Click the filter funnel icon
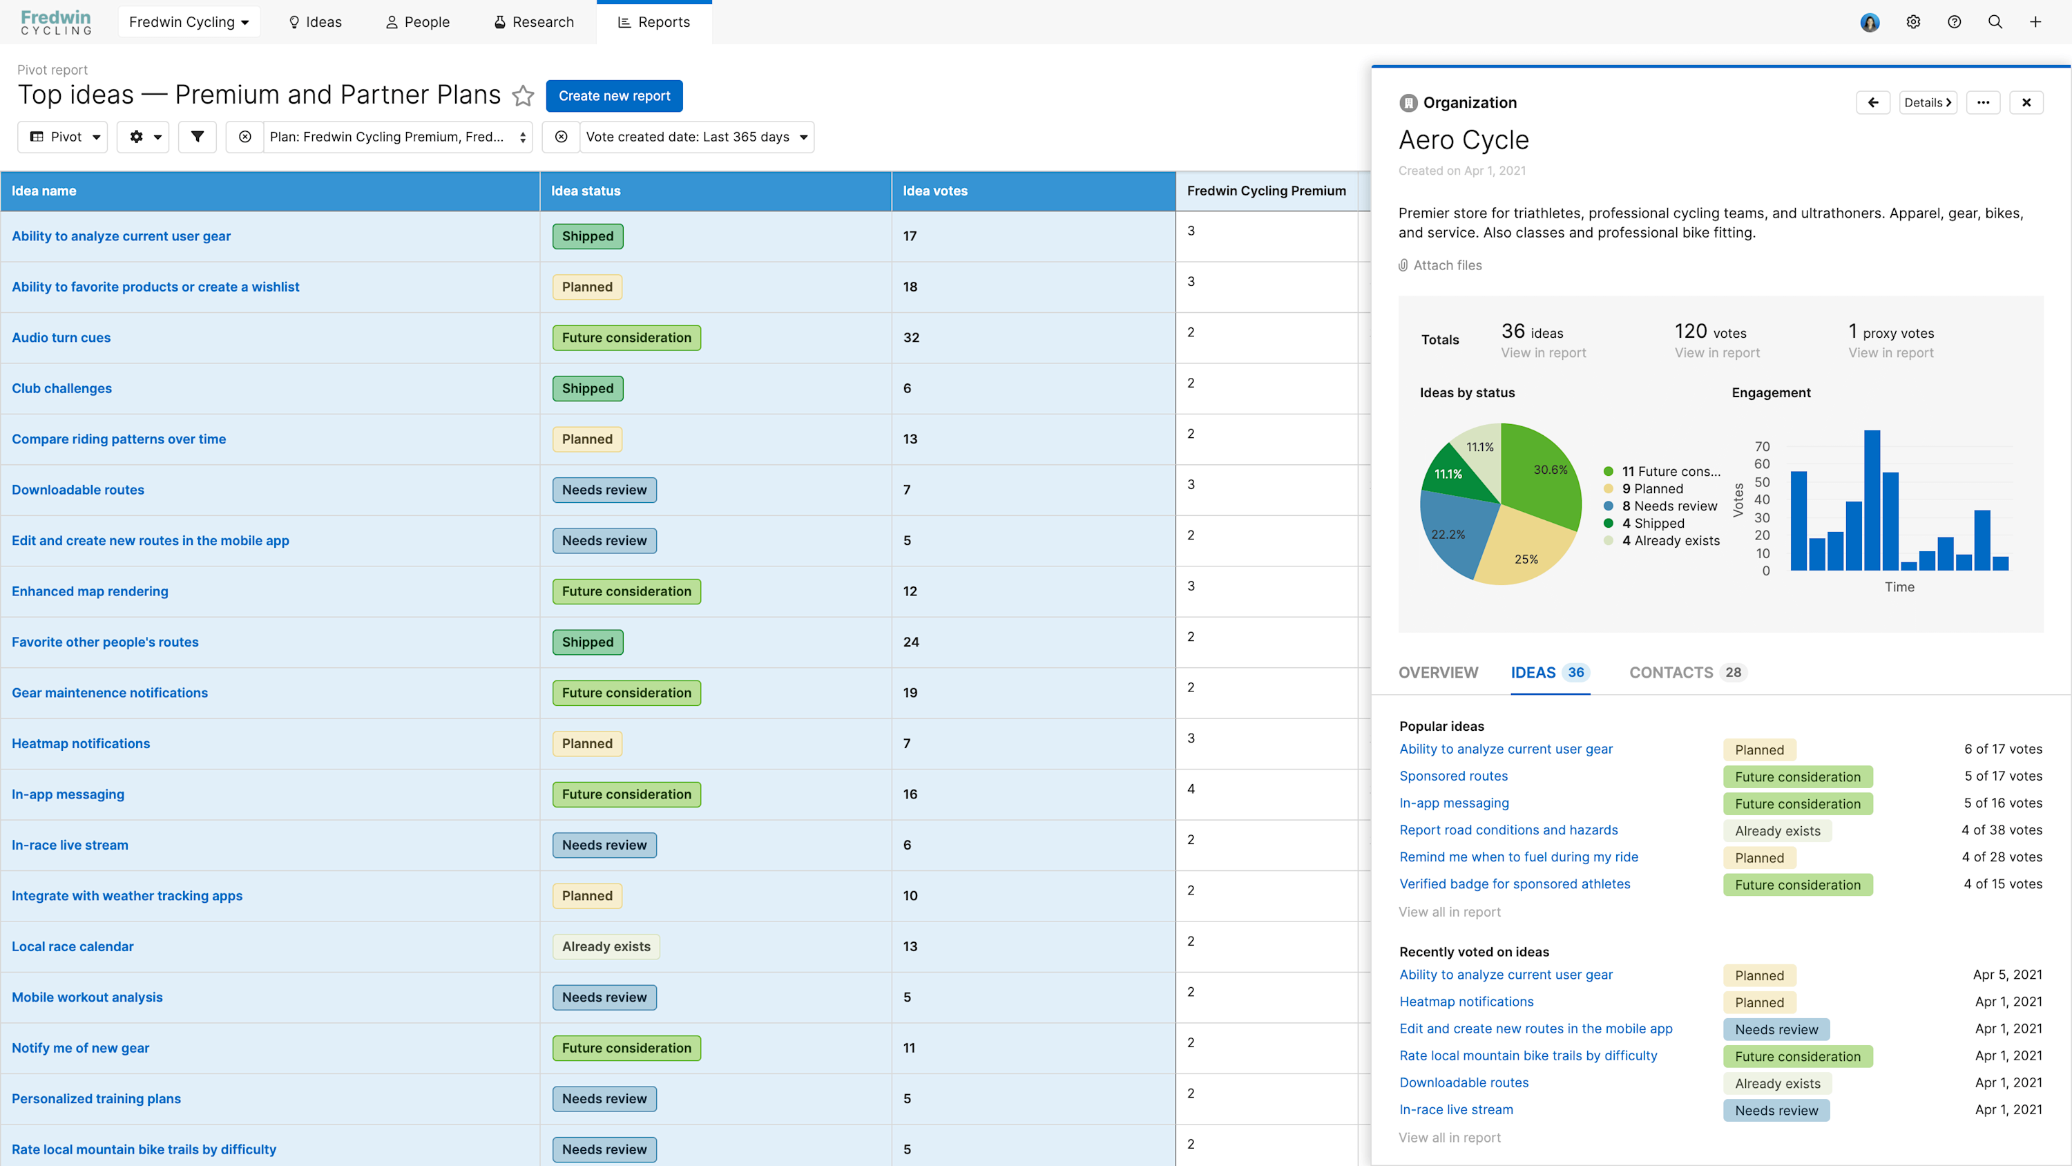Image resolution: width=2072 pixels, height=1166 pixels. tap(197, 137)
